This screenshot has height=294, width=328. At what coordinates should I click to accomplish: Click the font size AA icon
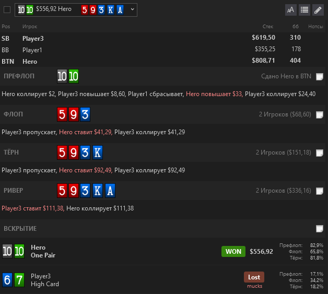tap(291, 10)
